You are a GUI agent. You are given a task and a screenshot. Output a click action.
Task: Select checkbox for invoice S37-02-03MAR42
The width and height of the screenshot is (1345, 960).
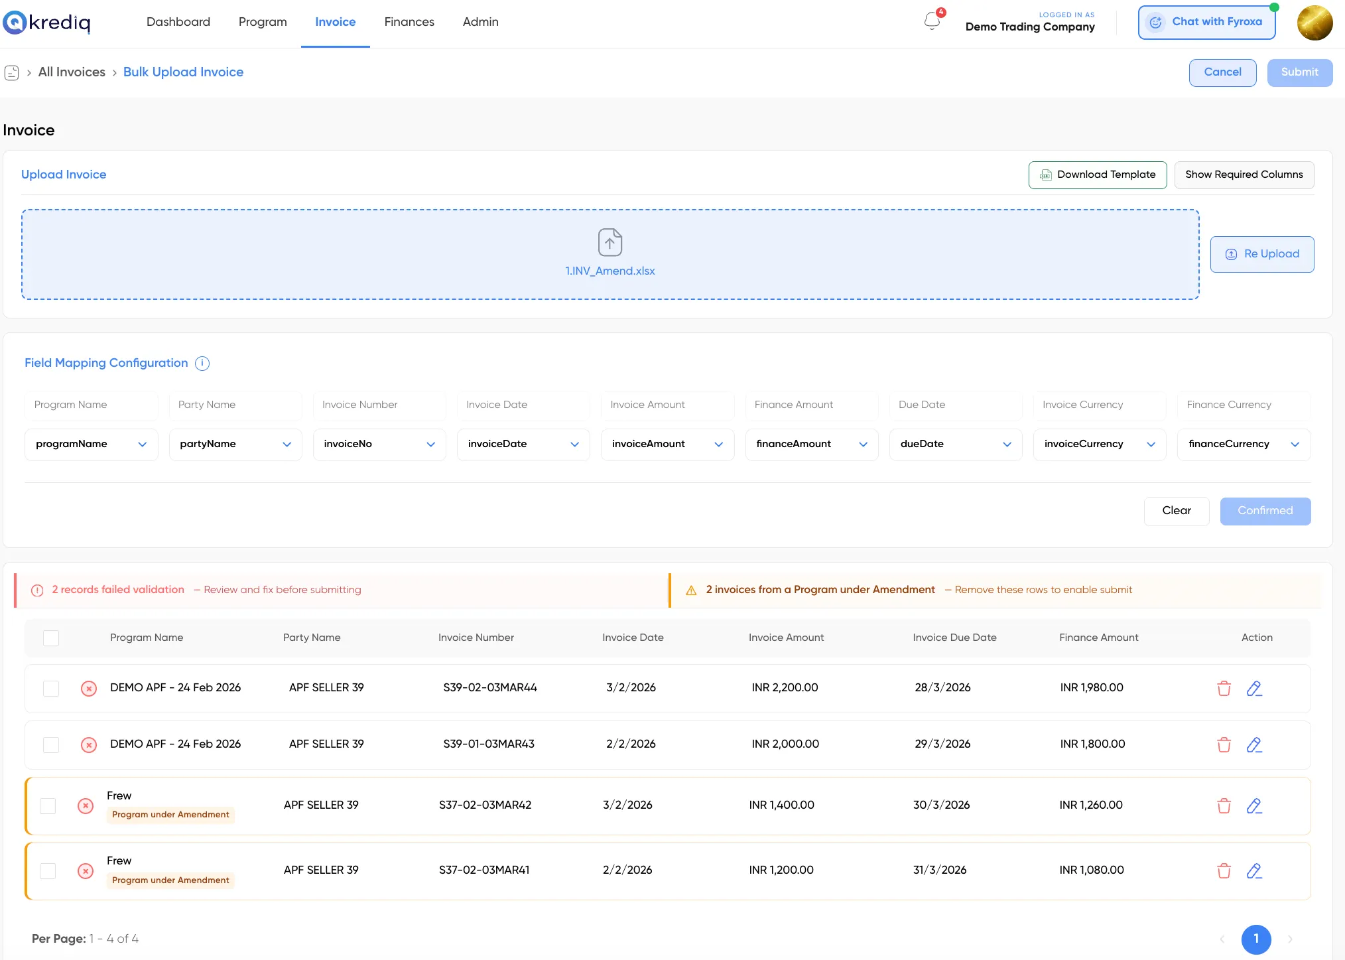pos(48,806)
